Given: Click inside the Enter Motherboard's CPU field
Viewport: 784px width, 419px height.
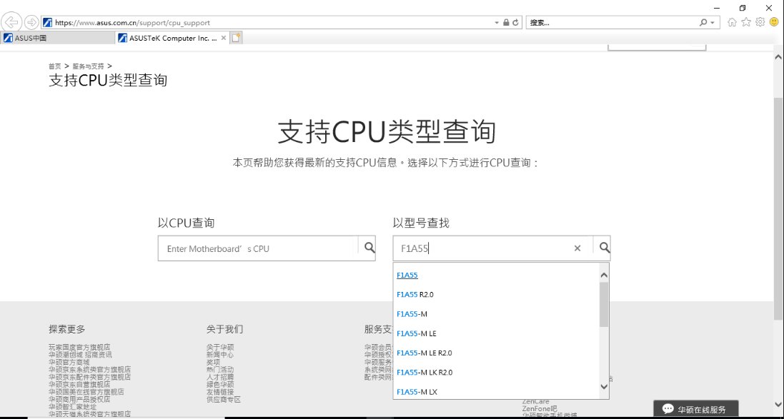Looking at the screenshot, I should point(257,248).
